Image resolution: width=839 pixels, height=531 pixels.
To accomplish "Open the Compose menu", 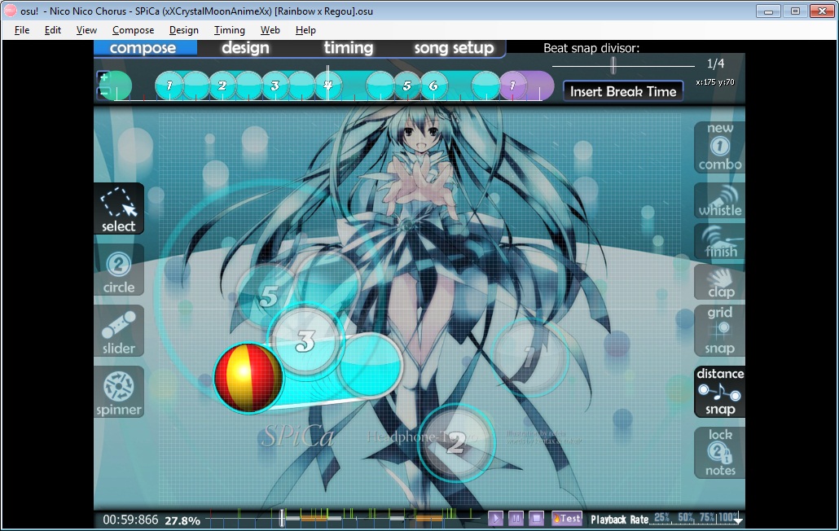I will [x=134, y=30].
